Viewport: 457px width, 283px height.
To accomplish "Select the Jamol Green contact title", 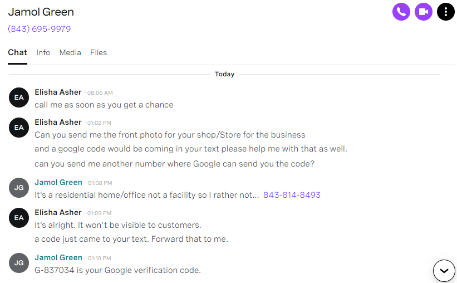I will click(x=41, y=12).
